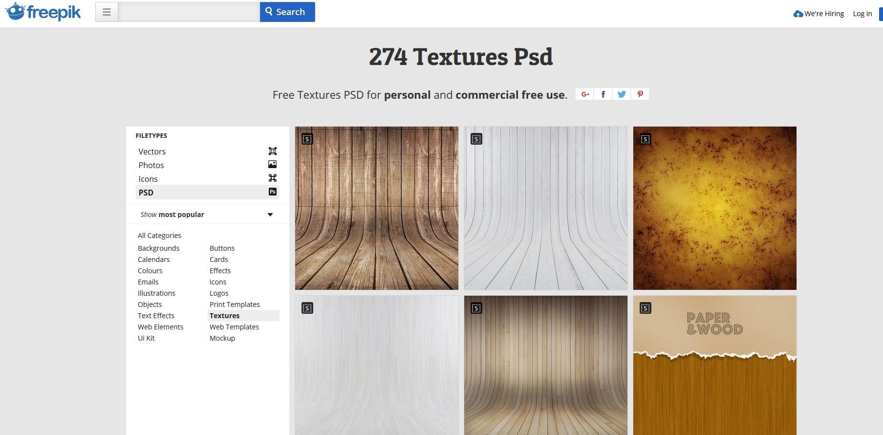
Task: Open the Effects category
Action: point(220,271)
